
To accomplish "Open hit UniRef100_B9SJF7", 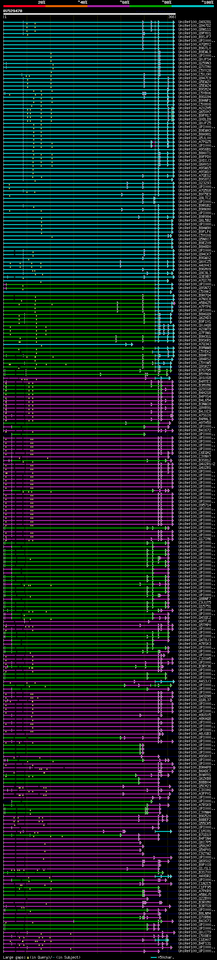I will tap(194, 37).
